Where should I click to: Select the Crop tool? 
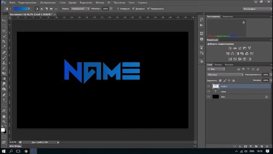[x=4, y=41]
